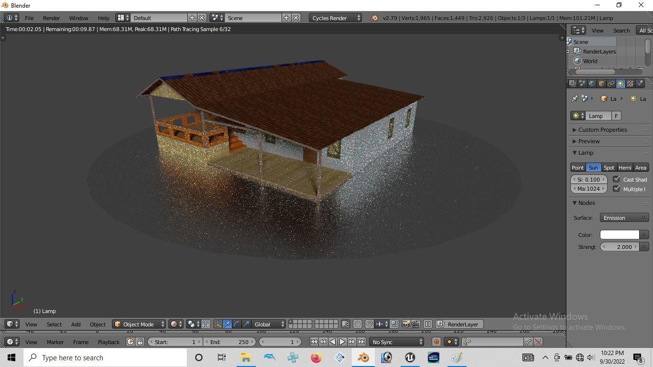This screenshot has height=367, width=653.
Task: Play the animation in reverse
Action: (333, 342)
